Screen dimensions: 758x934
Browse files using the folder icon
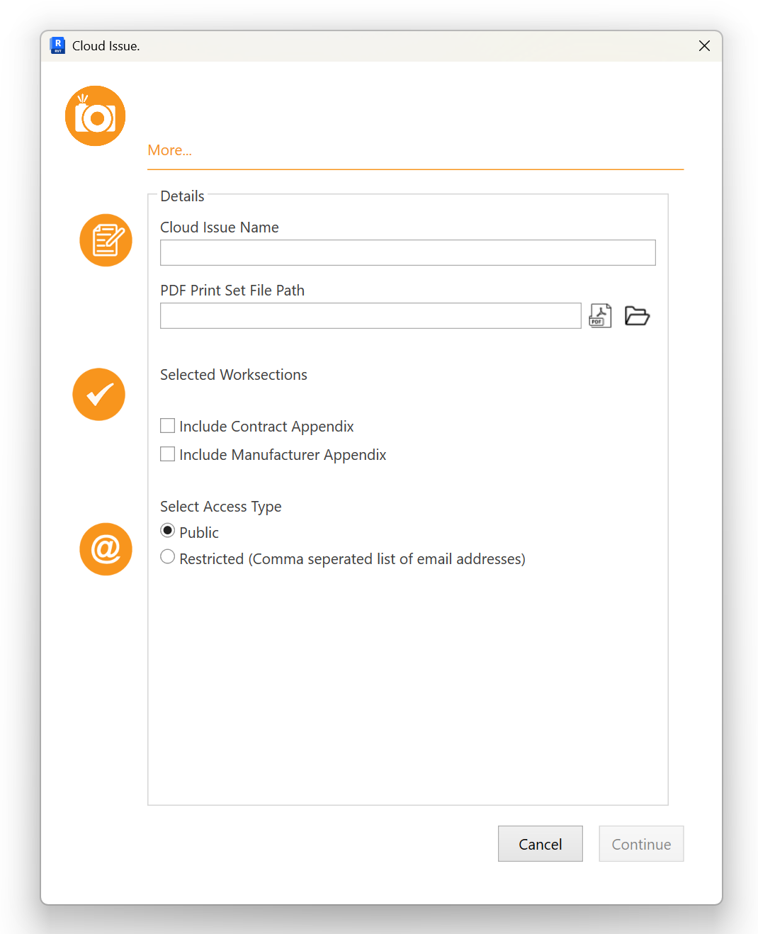click(637, 315)
